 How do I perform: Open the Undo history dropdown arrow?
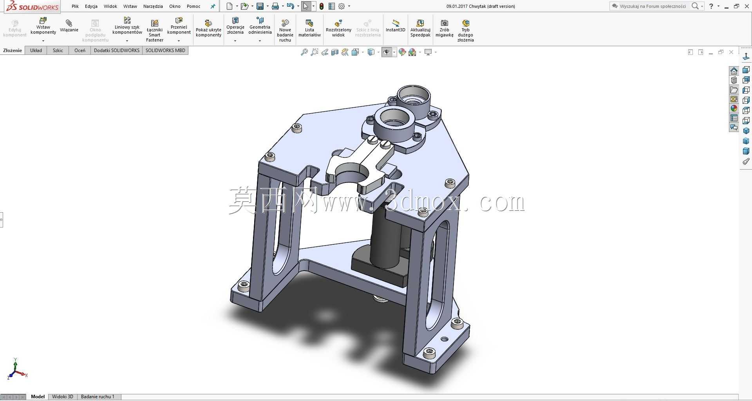298,6
